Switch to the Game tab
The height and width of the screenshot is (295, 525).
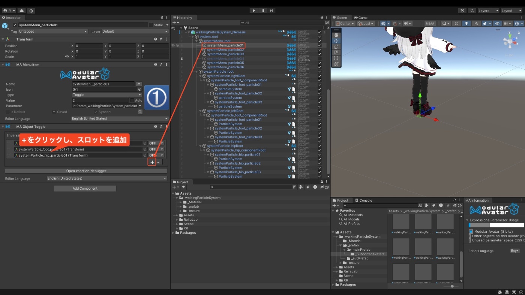point(360,18)
